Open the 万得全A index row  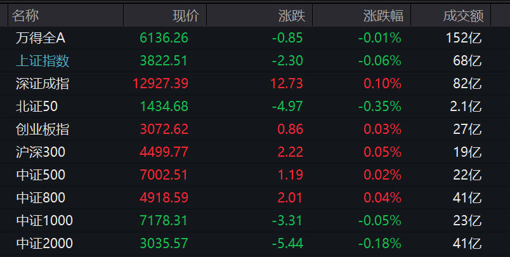point(41,38)
